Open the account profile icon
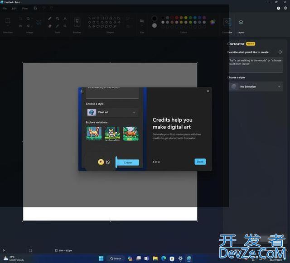 [x=278, y=8]
